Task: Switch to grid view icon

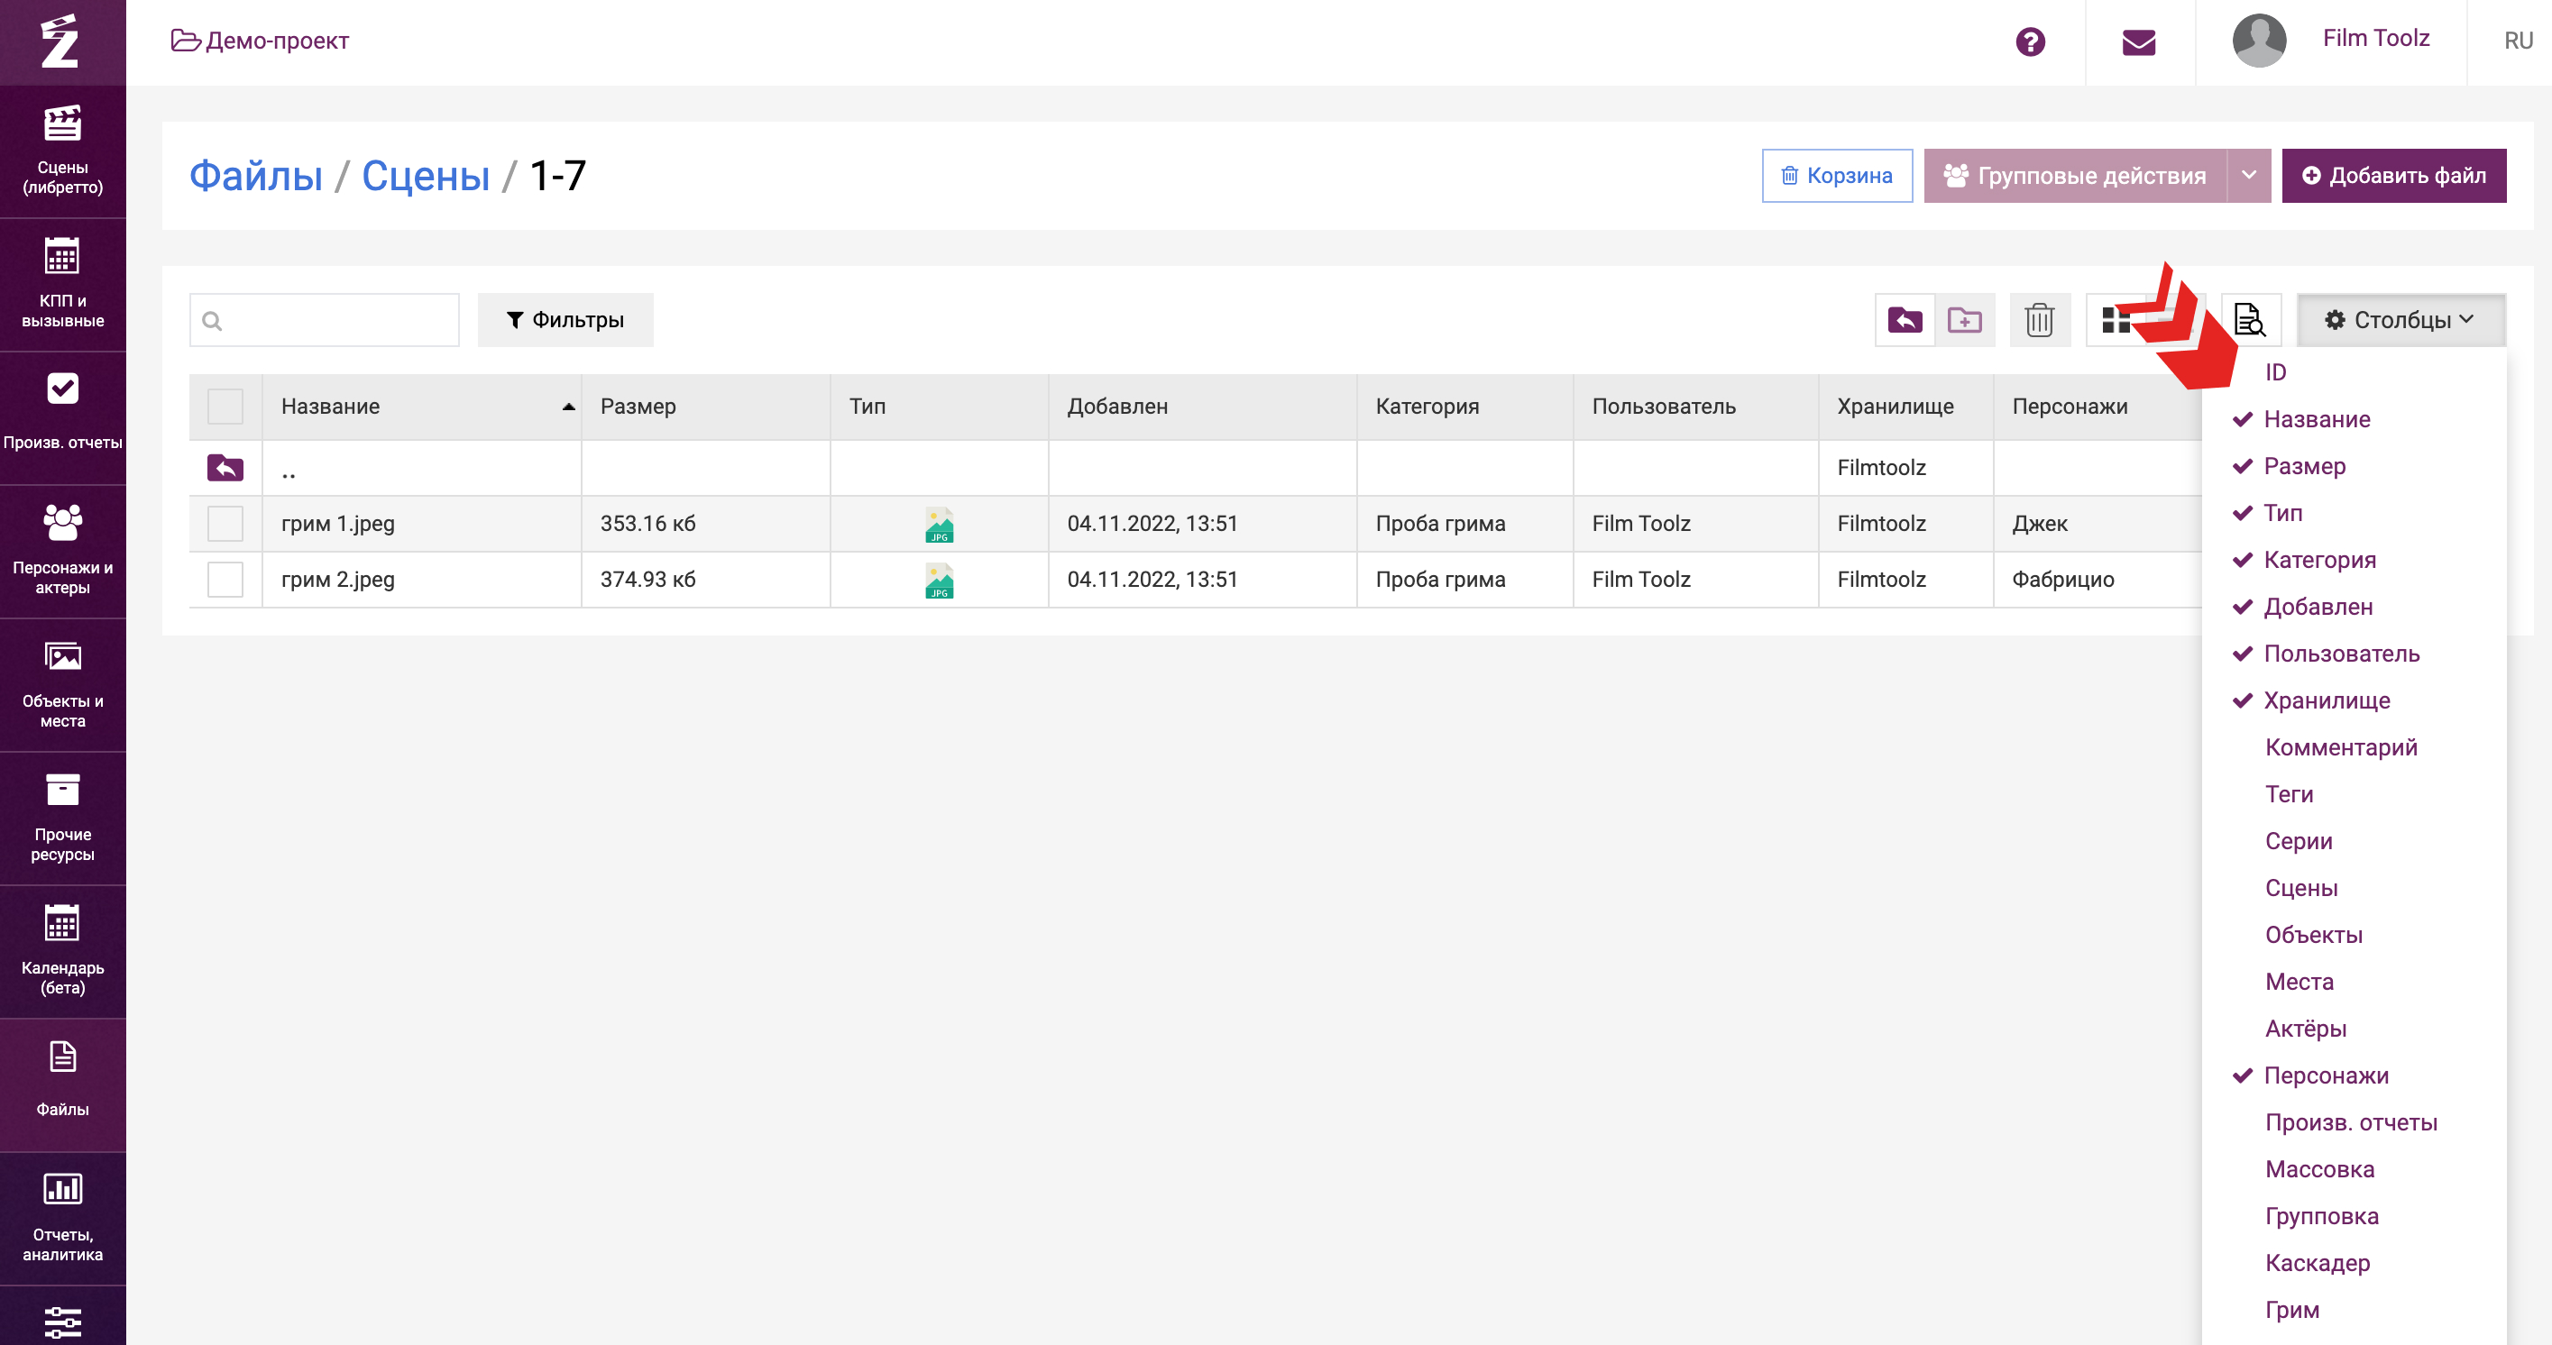Action: point(2116,320)
